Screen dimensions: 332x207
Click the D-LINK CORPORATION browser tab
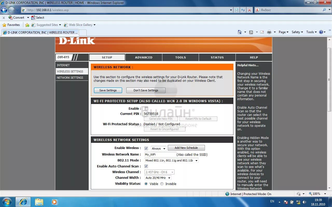[x=40, y=33]
